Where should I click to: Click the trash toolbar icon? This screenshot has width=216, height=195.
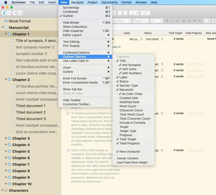(123, 13)
